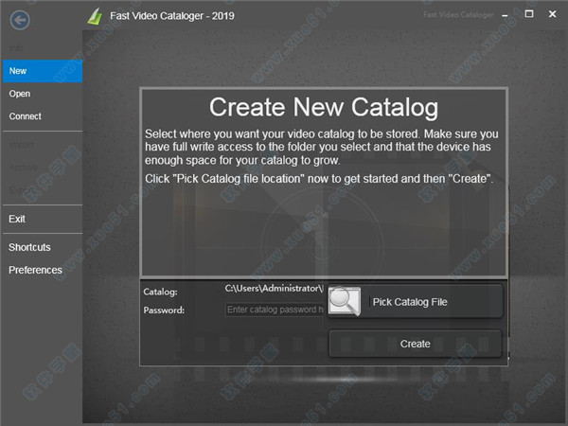The width and height of the screenshot is (568, 426).
Task: Click the magnifying glass catalog file icon
Action: tap(345, 301)
